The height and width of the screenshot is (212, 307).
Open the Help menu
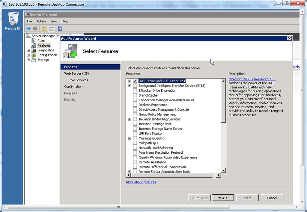pos(65,21)
